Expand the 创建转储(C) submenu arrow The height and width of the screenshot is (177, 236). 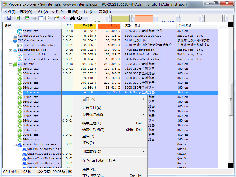pos(144,152)
